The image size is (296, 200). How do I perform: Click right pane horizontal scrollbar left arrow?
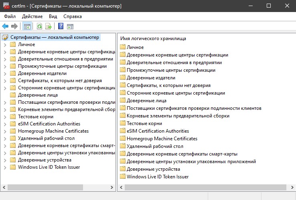[121, 187]
